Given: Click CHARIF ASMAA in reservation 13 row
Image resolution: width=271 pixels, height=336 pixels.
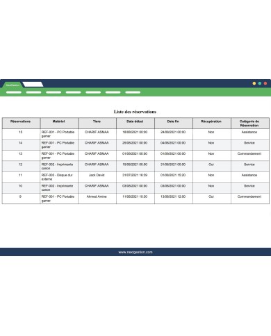Looking at the screenshot, I should tap(97, 153).
